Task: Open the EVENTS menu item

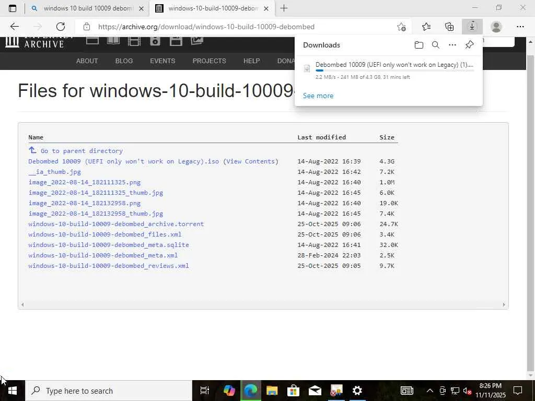Action: point(162,61)
